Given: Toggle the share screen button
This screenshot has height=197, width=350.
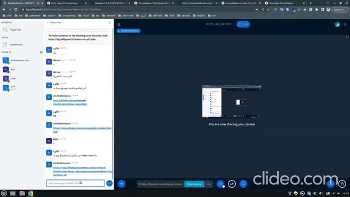Looking at the screenshot, I should (243, 184).
